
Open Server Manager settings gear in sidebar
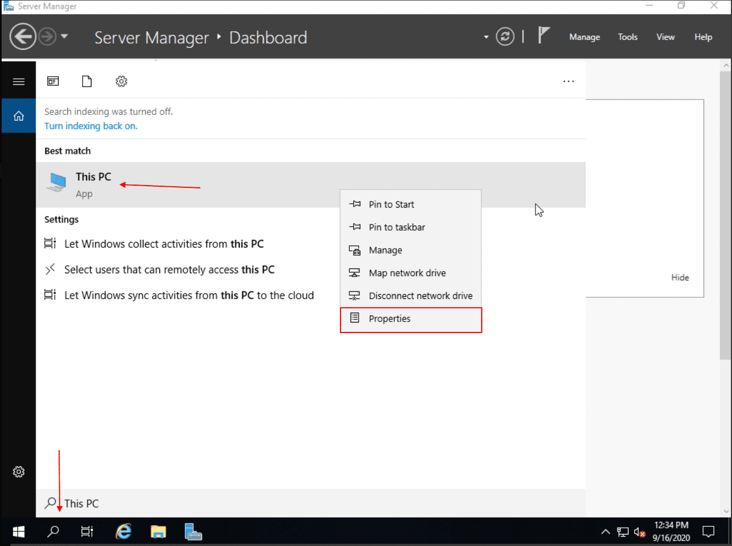tap(19, 472)
